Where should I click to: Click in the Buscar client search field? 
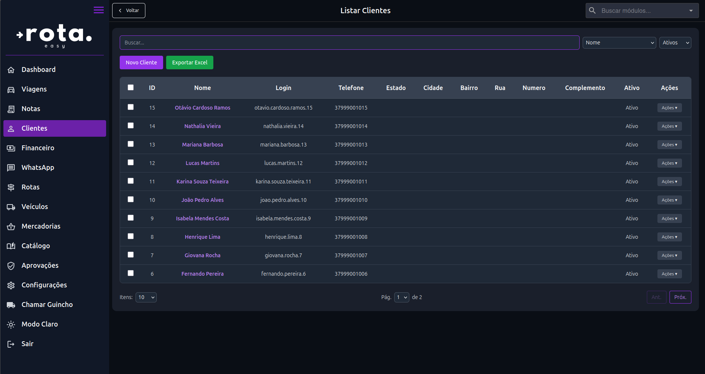pyautogui.click(x=349, y=43)
